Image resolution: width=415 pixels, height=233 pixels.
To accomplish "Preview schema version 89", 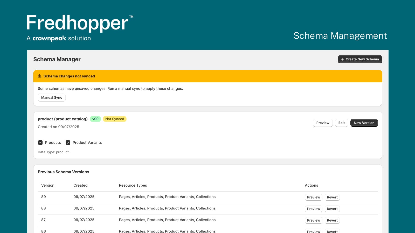I will pos(314,197).
